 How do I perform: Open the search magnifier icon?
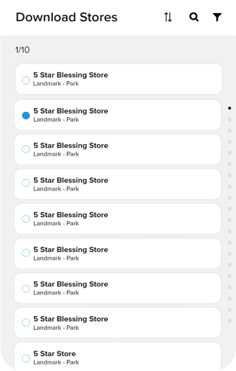pos(194,17)
